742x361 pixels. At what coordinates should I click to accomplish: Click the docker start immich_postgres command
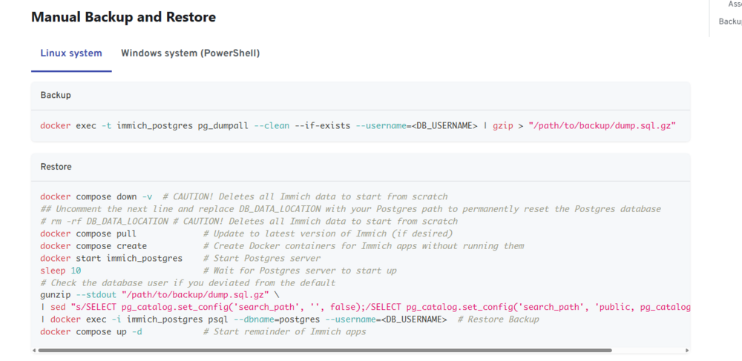click(x=111, y=258)
